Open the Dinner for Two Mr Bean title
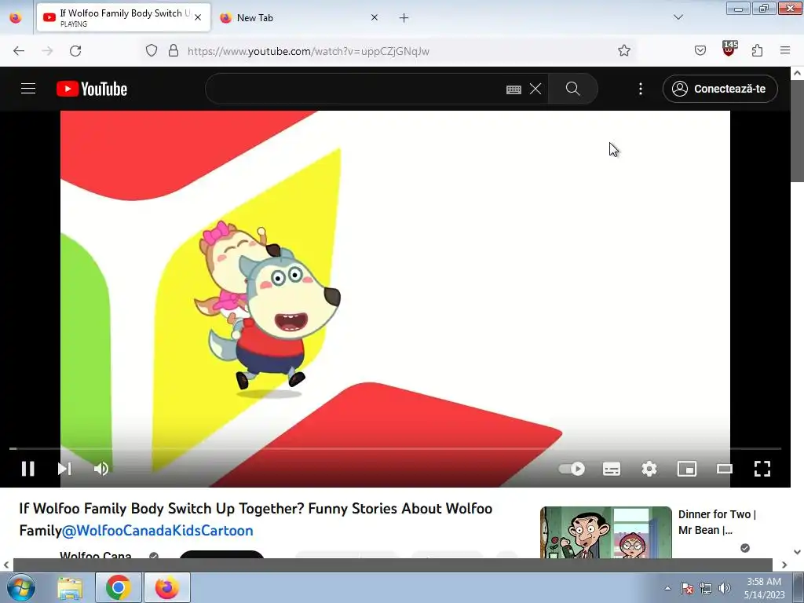This screenshot has width=804, height=603. tap(717, 522)
